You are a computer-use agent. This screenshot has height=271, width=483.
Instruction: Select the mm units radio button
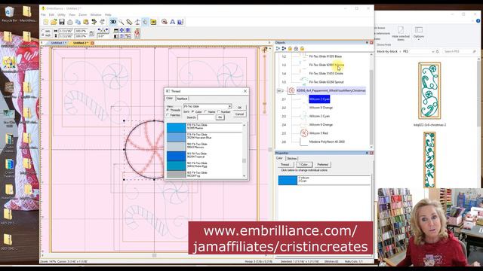(x=43, y=31)
